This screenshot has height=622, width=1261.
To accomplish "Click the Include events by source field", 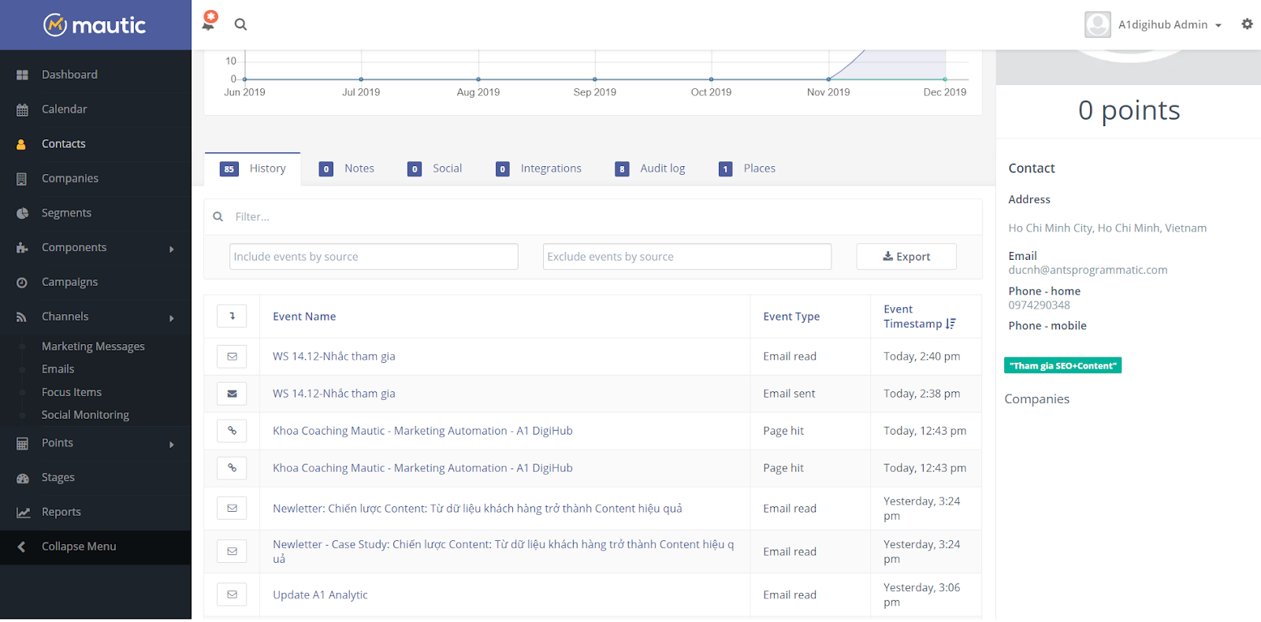I will click(x=374, y=257).
